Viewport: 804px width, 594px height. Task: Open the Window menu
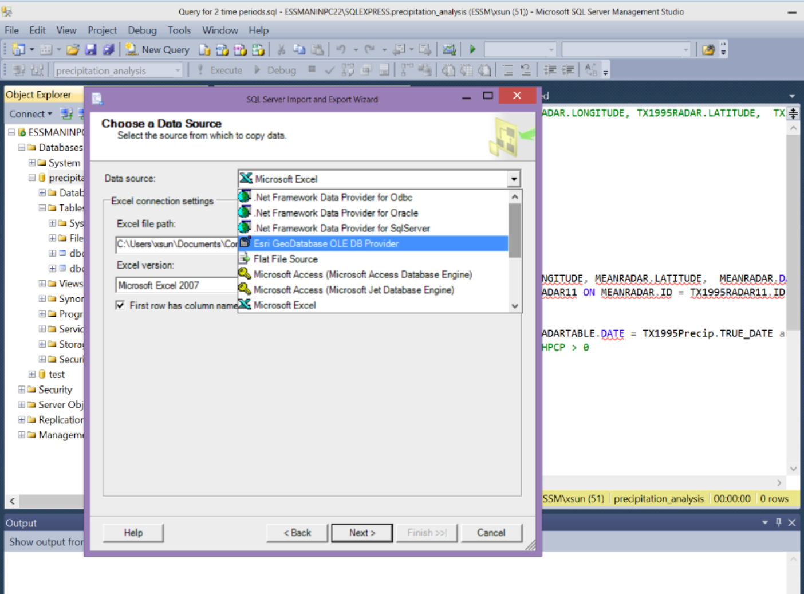[220, 30]
